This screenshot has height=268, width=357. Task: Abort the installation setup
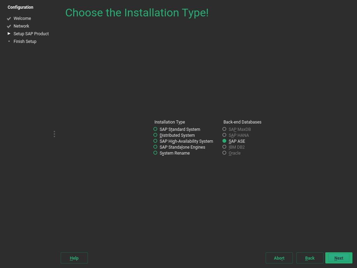[279, 258]
